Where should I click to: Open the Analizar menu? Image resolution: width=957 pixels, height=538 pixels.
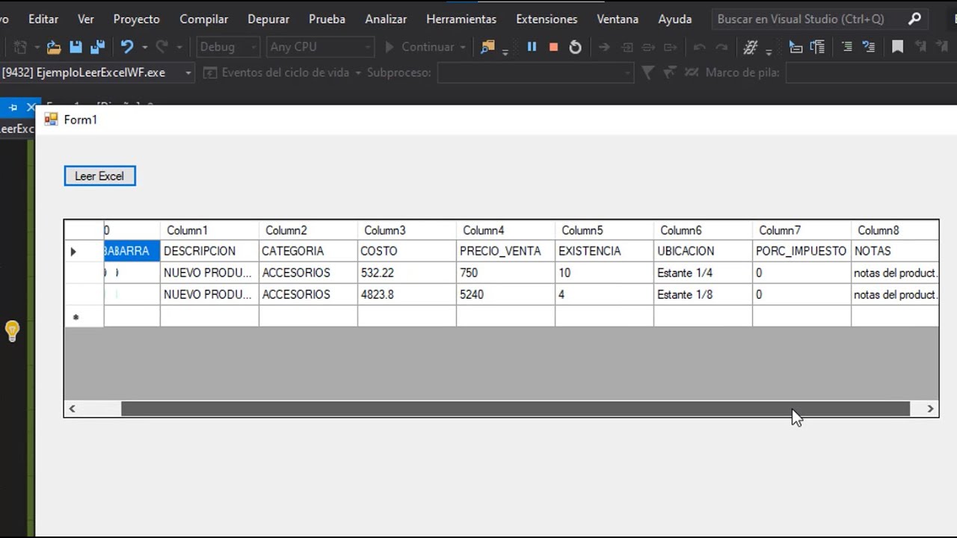(x=386, y=19)
